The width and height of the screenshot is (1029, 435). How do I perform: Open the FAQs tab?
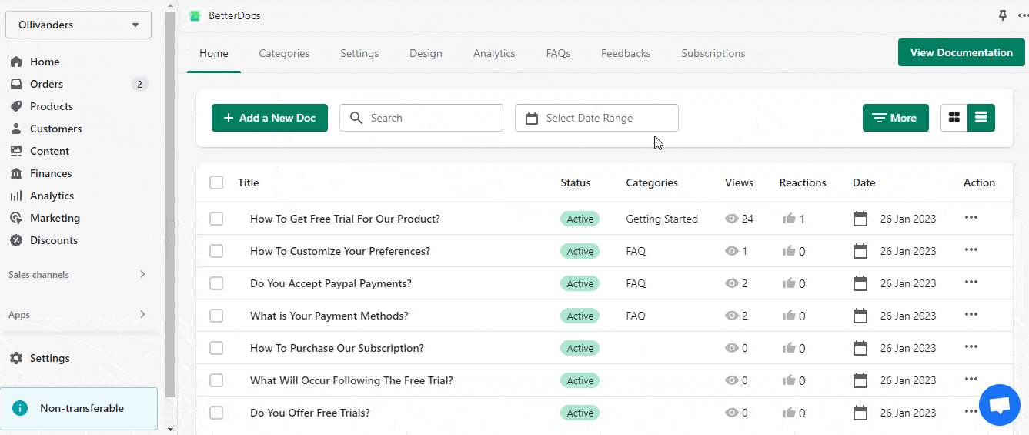click(558, 53)
